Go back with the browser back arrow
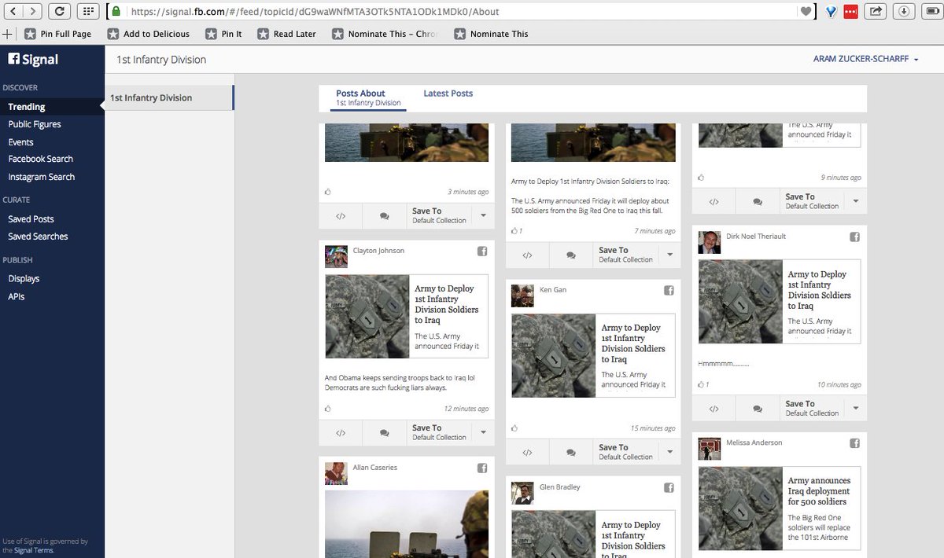The width and height of the screenshot is (944, 558). [14, 11]
